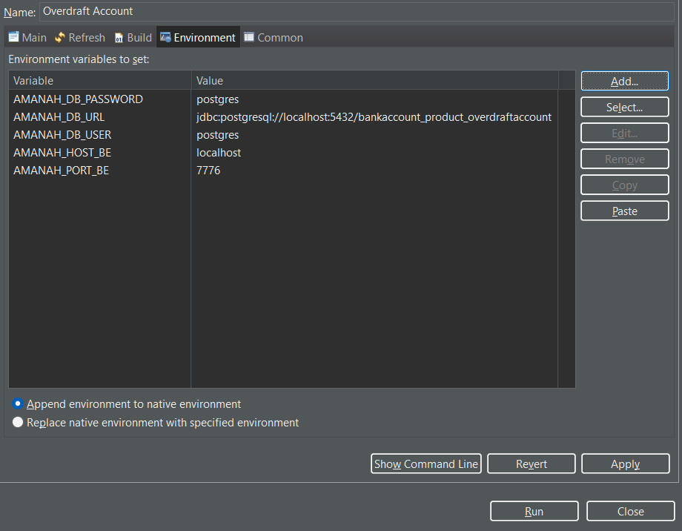Screen dimensions: 682x531
Task: Open the Common tab
Action: coord(274,37)
